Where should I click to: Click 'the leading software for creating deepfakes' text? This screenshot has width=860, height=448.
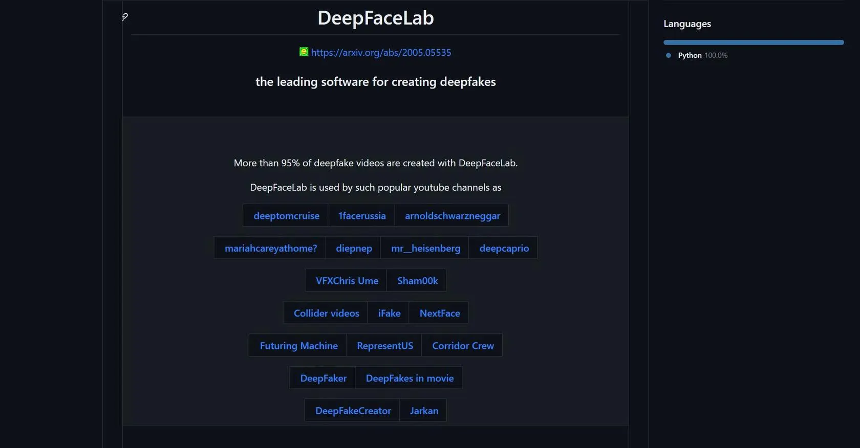pos(376,82)
